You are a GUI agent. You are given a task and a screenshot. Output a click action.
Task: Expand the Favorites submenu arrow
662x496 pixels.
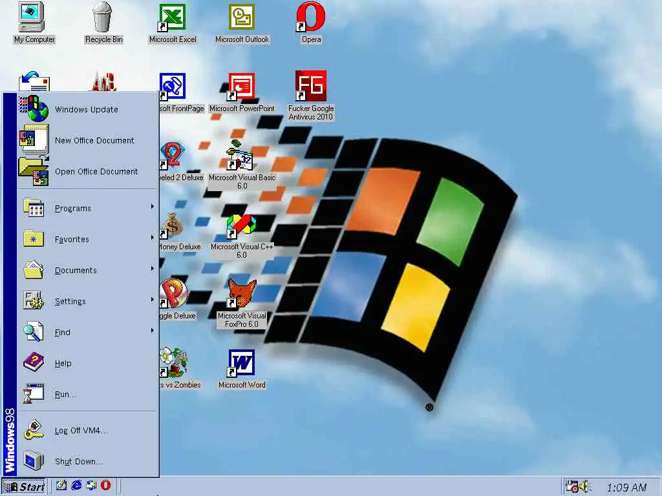point(153,238)
